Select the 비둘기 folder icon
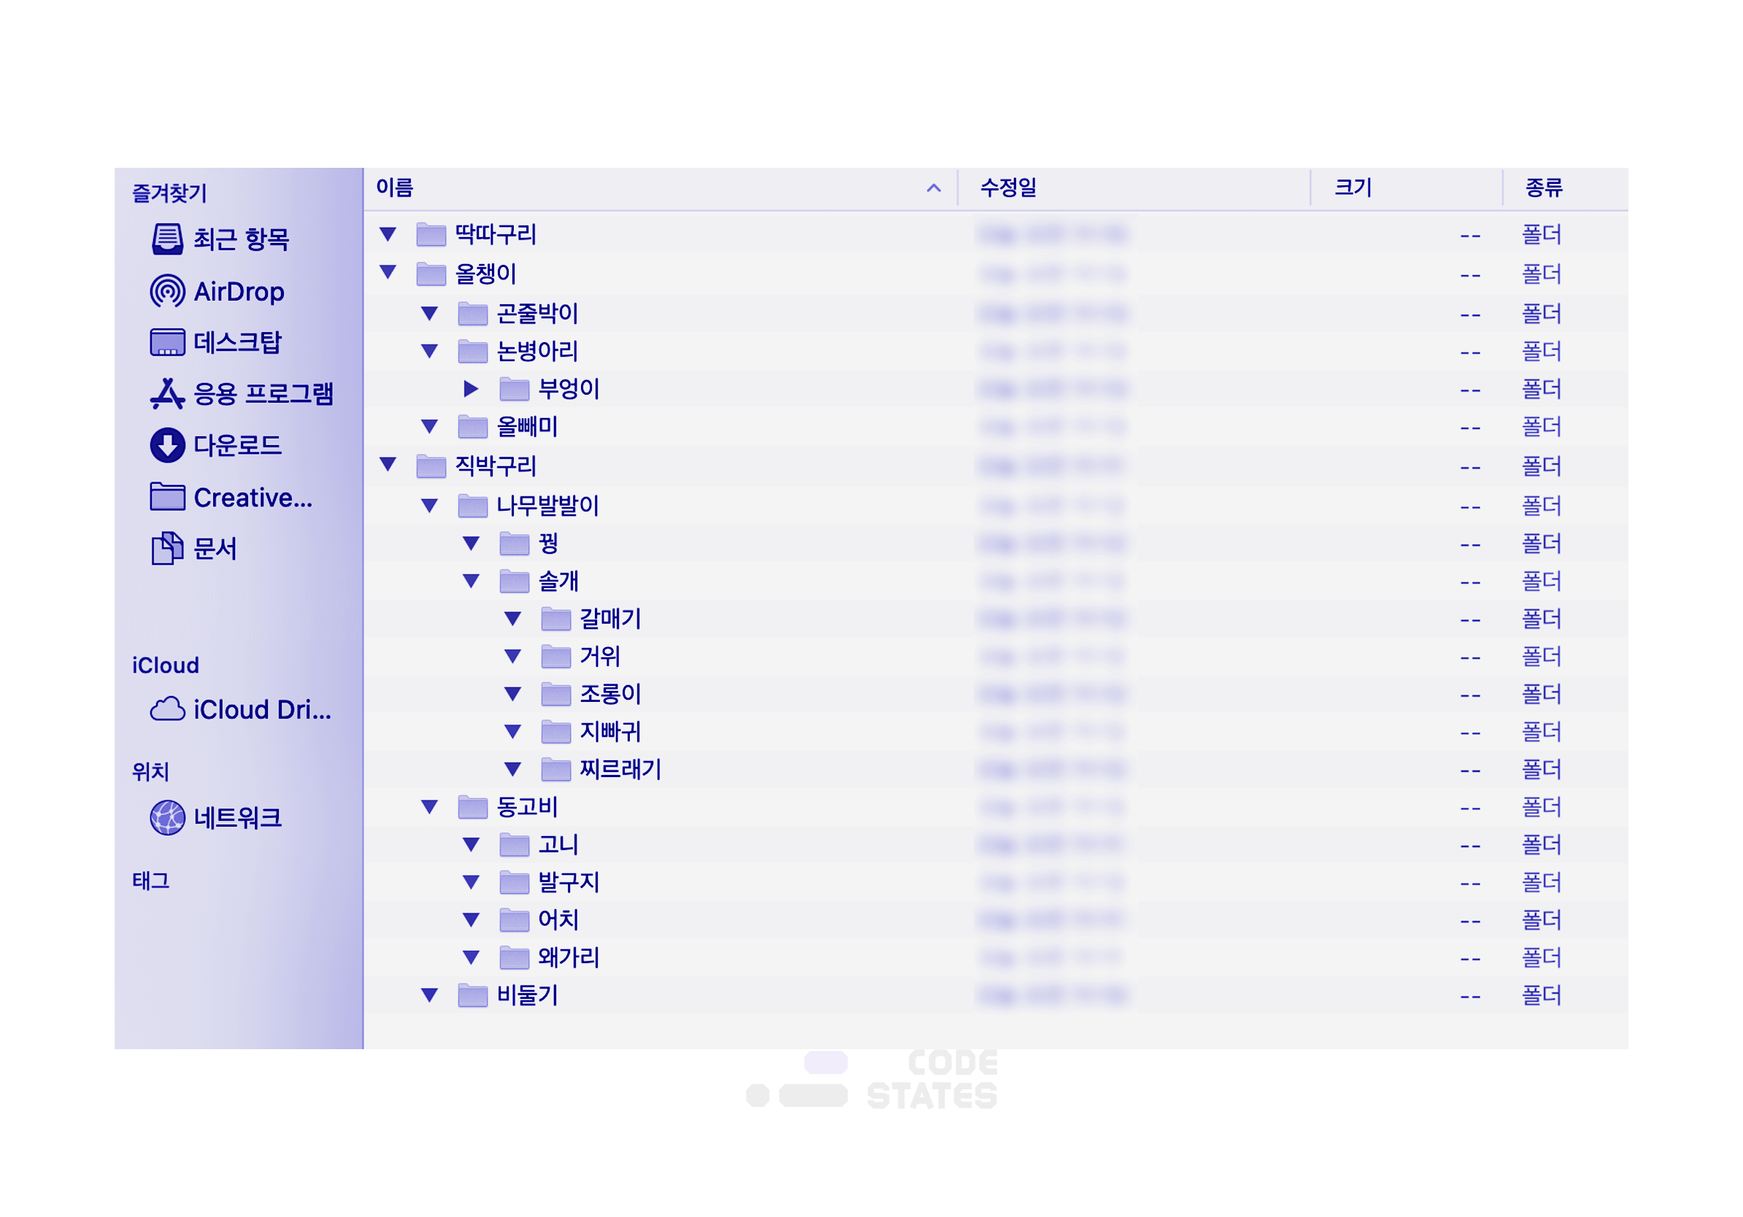Screen dimensions: 1743x1217 (x=472, y=994)
